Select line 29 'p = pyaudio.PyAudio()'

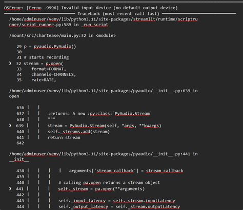[x=46, y=47]
